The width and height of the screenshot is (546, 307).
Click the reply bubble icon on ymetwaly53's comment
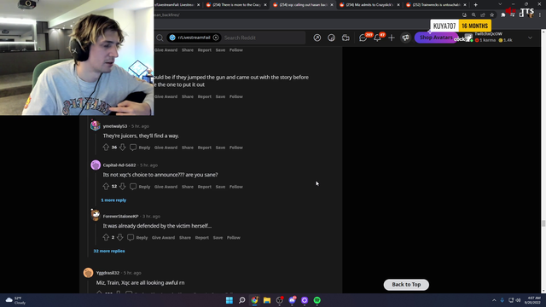[x=133, y=148]
